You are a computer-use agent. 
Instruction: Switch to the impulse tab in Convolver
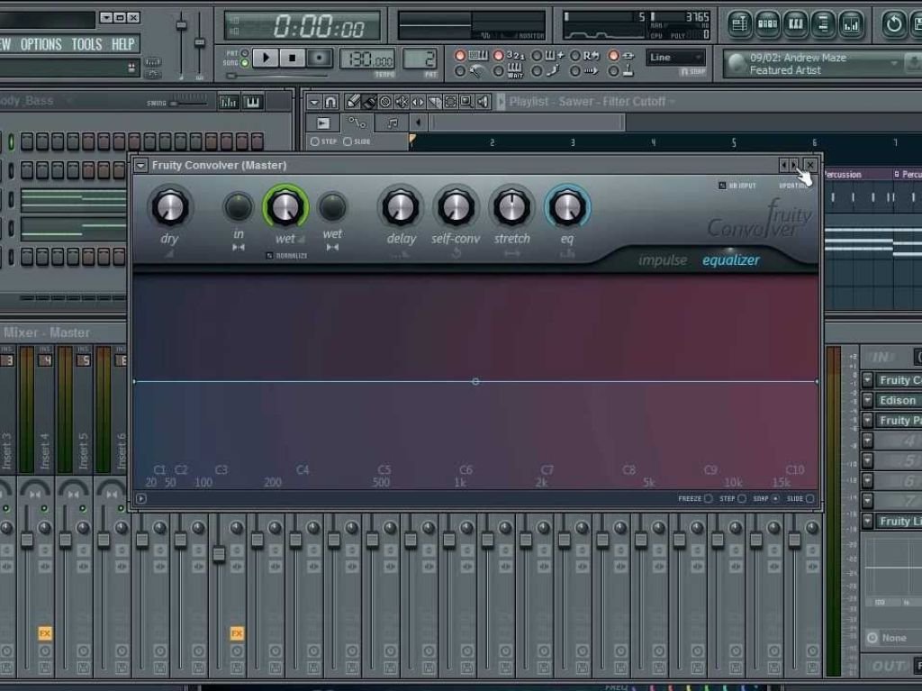tap(663, 260)
